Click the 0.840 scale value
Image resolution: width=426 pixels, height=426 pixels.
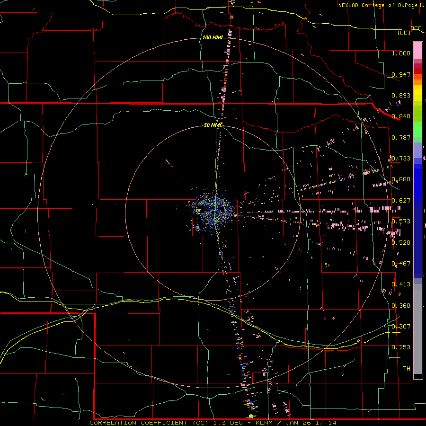click(x=401, y=116)
